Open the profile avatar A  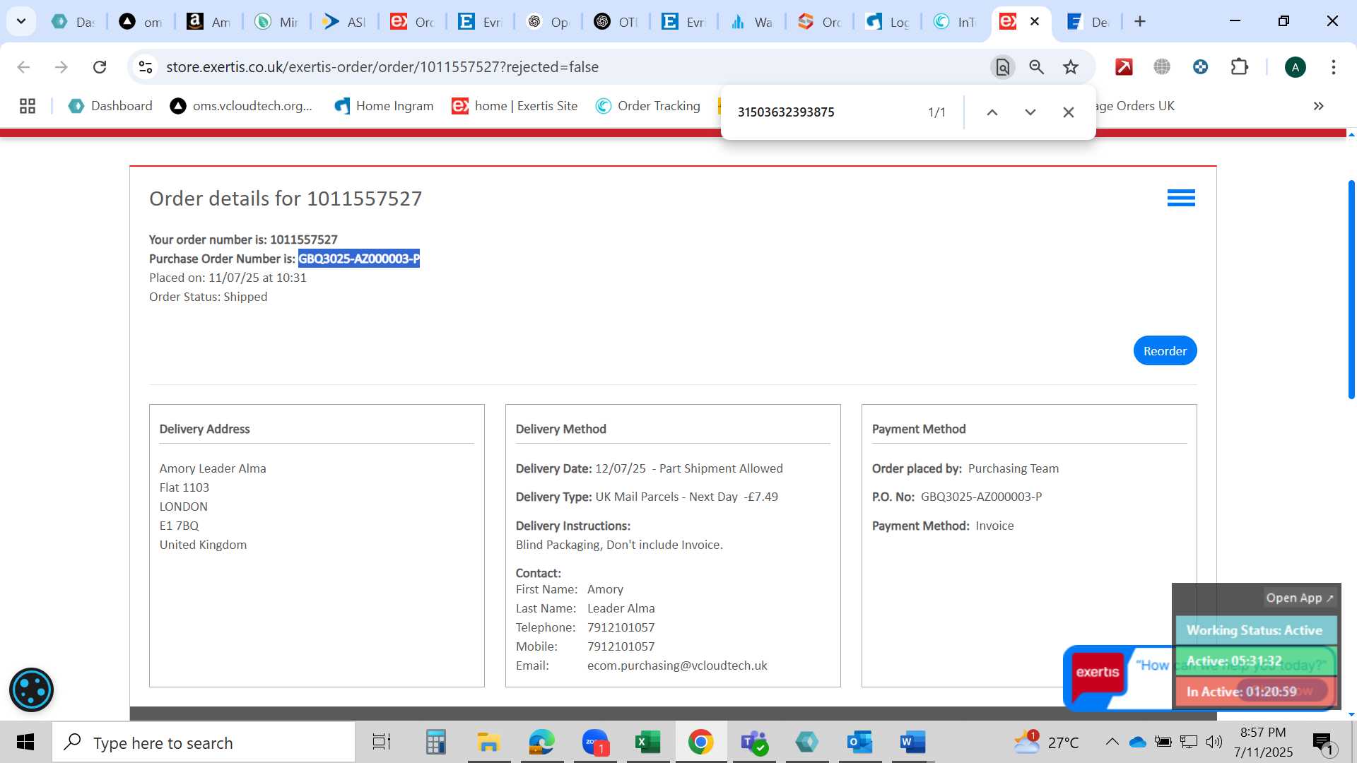point(1296,67)
